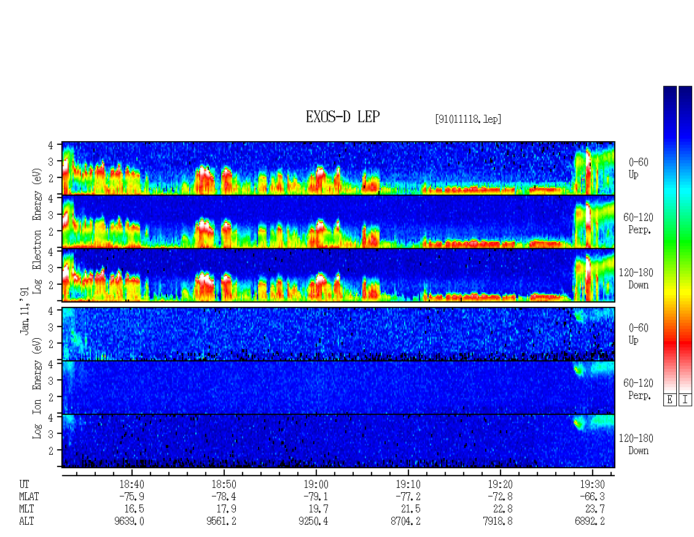
Task: Click the UT tick label 19:00
Action: tap(316, 484)
